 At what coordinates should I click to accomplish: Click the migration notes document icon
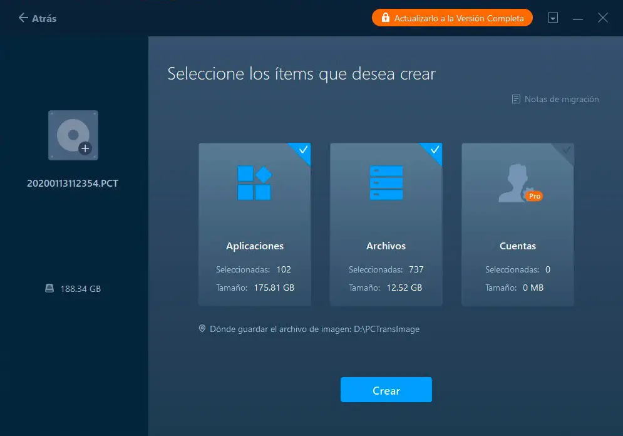(516, 99)
